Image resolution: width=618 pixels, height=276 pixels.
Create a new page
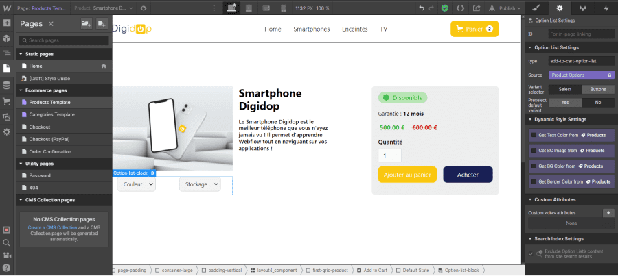102,23
